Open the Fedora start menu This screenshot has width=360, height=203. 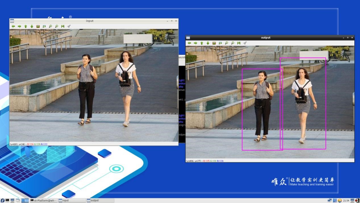(3, 200)
